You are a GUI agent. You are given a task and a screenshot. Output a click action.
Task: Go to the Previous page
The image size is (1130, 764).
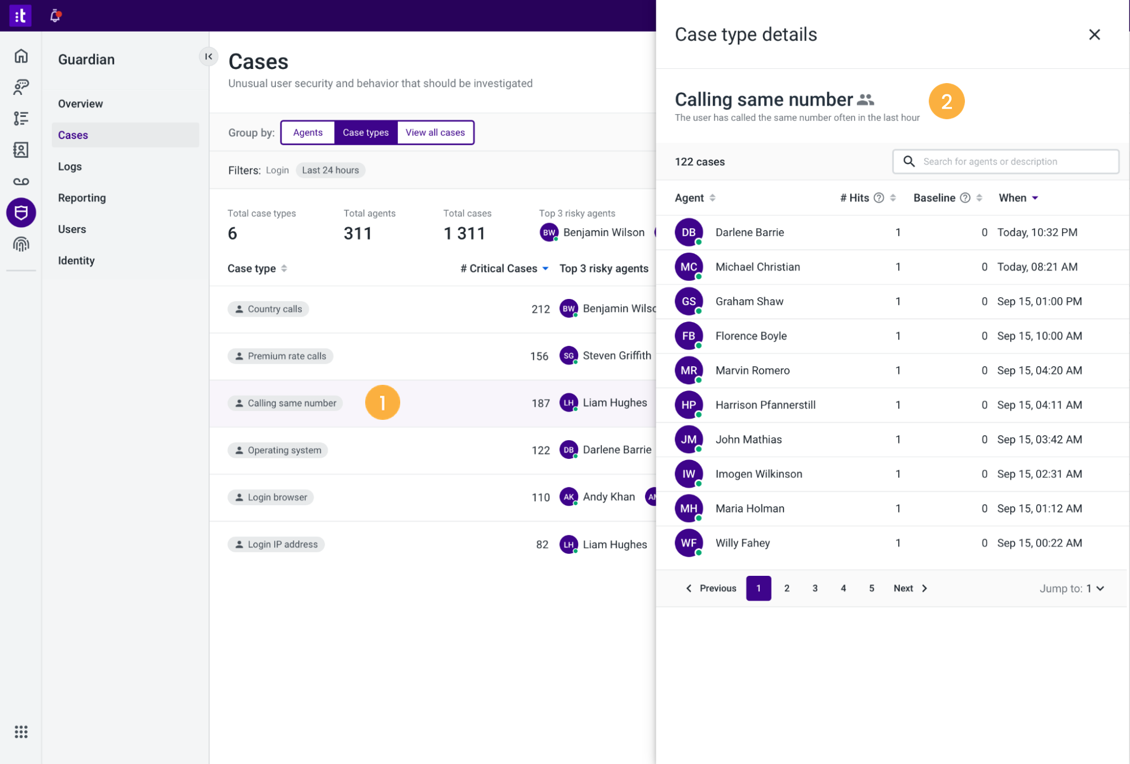coord(711,588)
